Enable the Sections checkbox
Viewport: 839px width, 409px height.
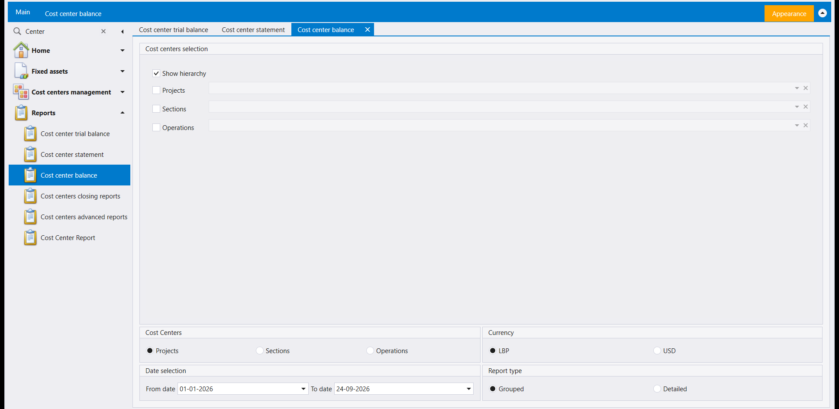tap(156, 109)
